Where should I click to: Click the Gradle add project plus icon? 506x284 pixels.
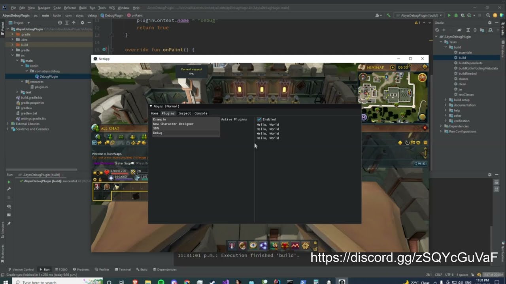tap(444, 30)
